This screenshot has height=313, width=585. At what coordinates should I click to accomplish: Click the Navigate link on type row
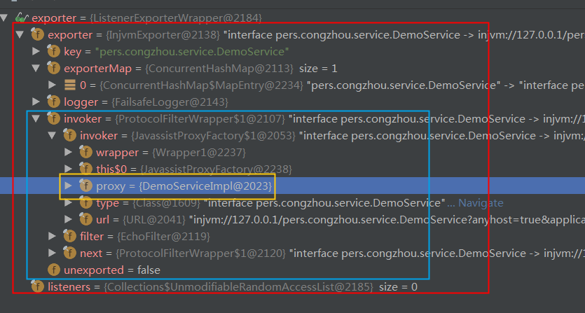481,202
